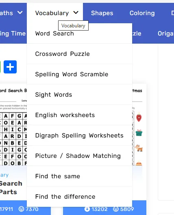Screen dimensions: 174x215
Task: Click the download count icon beside 13202
Action: click(87, 209)
